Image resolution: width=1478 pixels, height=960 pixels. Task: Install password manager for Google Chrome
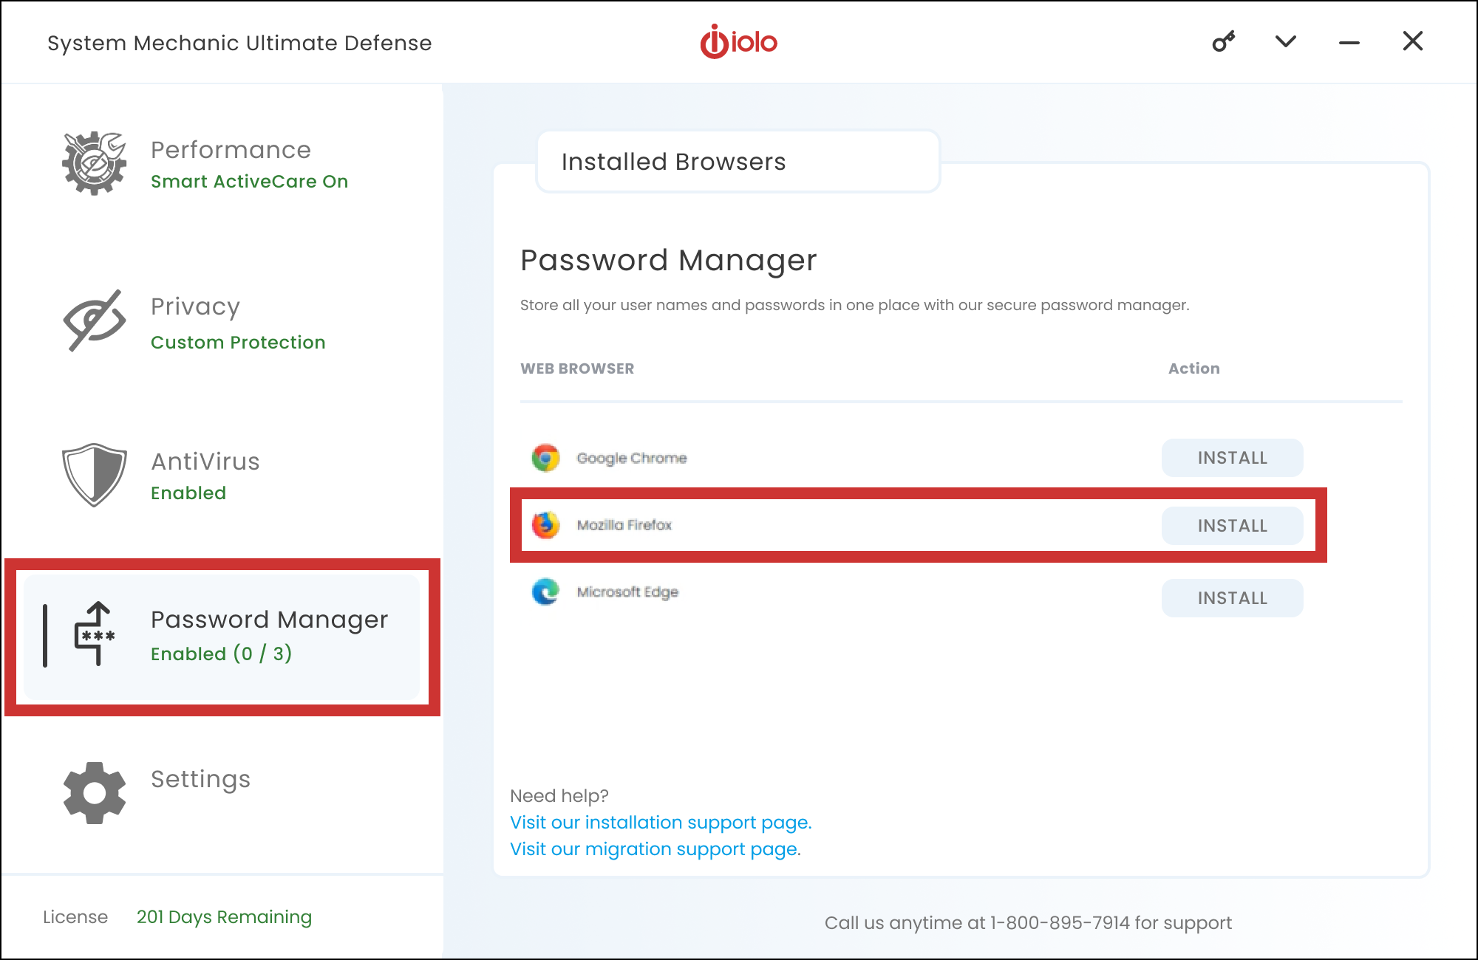1232,458
